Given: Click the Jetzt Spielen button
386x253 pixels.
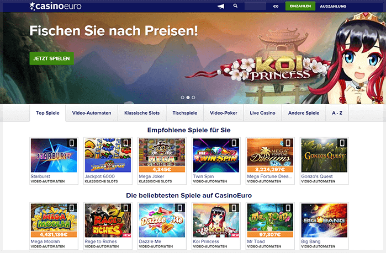Looking at the screenshot, I should 52,58.
